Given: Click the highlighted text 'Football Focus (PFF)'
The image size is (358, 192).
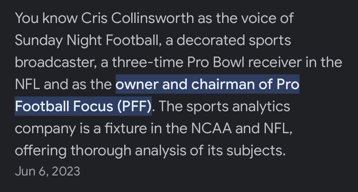Looking at the screenshot, I should click(83, 107).
